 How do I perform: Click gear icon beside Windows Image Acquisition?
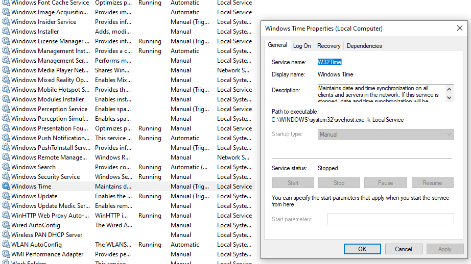(6, 12)
